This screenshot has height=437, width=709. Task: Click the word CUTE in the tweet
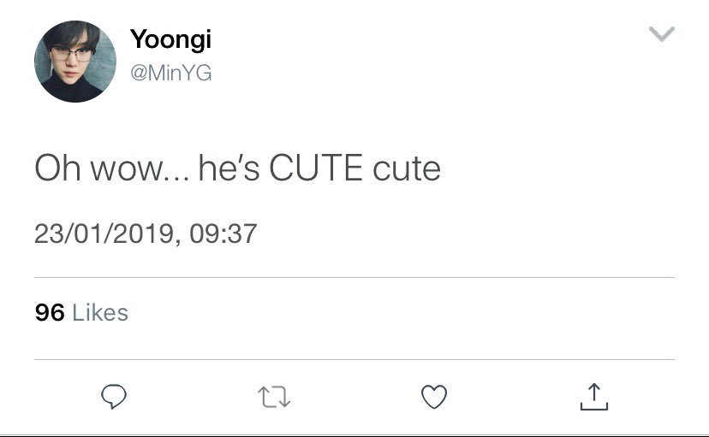click(316, 168)
